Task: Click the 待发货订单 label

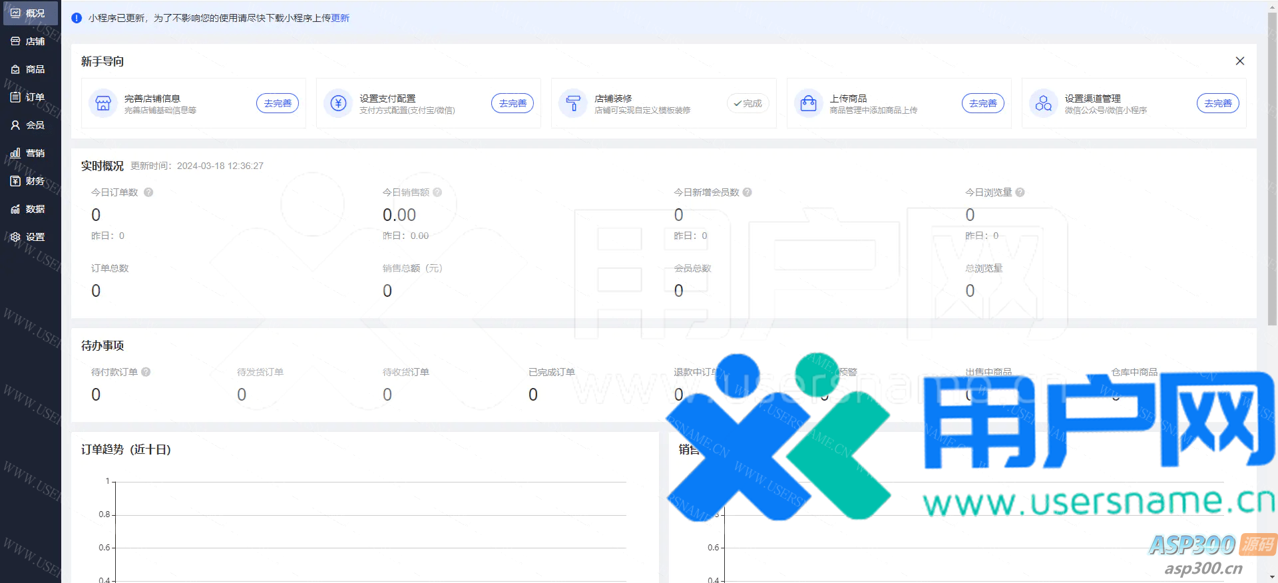Action: pos(260,372)
